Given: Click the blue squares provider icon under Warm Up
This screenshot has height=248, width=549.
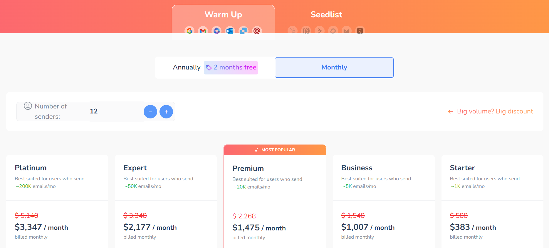Looking at the screenshot, I should 243,31.
